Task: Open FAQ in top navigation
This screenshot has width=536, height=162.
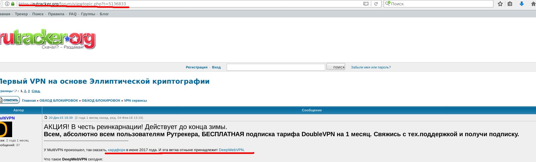Action: (x=73, y=14)
